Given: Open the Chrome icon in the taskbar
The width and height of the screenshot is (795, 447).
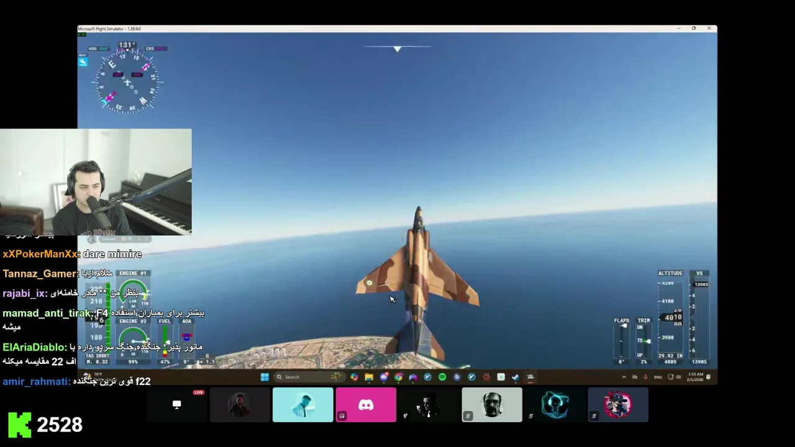Looking at the screenshot, I should [x=399, y=377].
